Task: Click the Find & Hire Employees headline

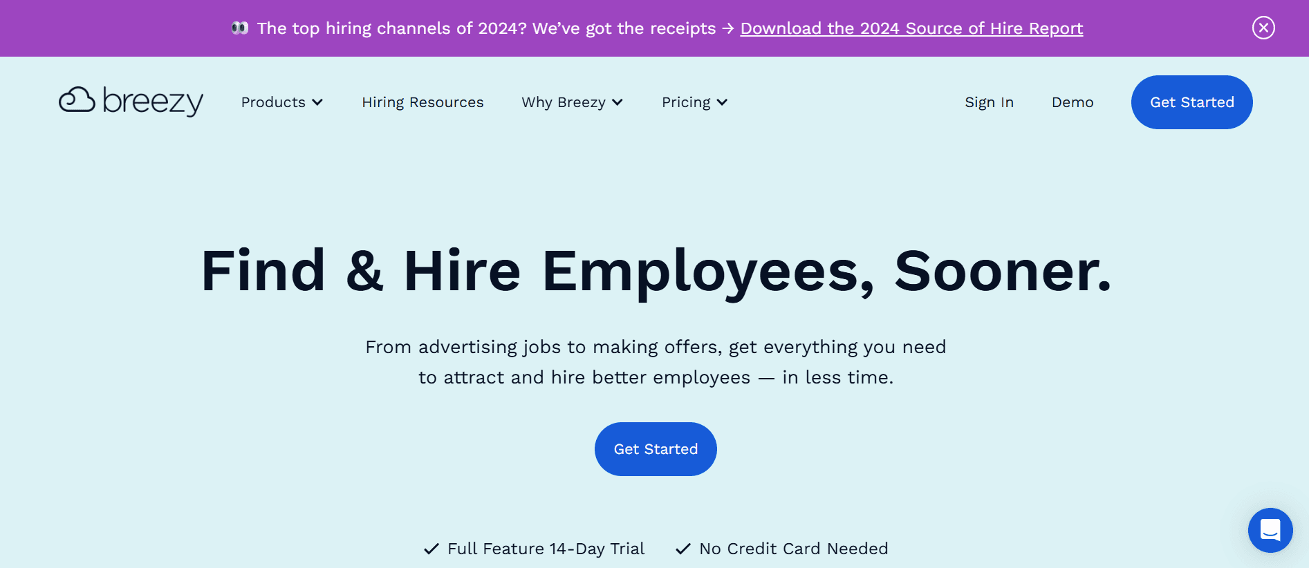Action: pyautogui.click(x=656, y=271)
